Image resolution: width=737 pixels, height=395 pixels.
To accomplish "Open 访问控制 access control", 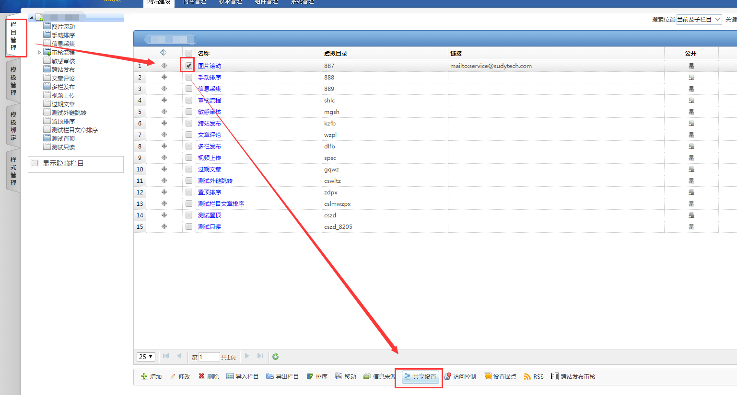I will [x=460, y=377].
